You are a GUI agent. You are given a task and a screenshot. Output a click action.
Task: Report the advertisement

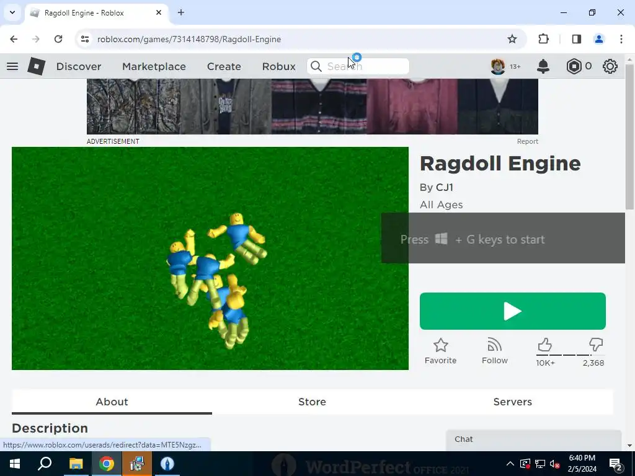(x=527, y=141)
